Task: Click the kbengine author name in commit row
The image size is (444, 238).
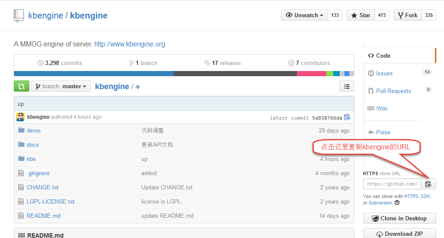Action: 38,117
